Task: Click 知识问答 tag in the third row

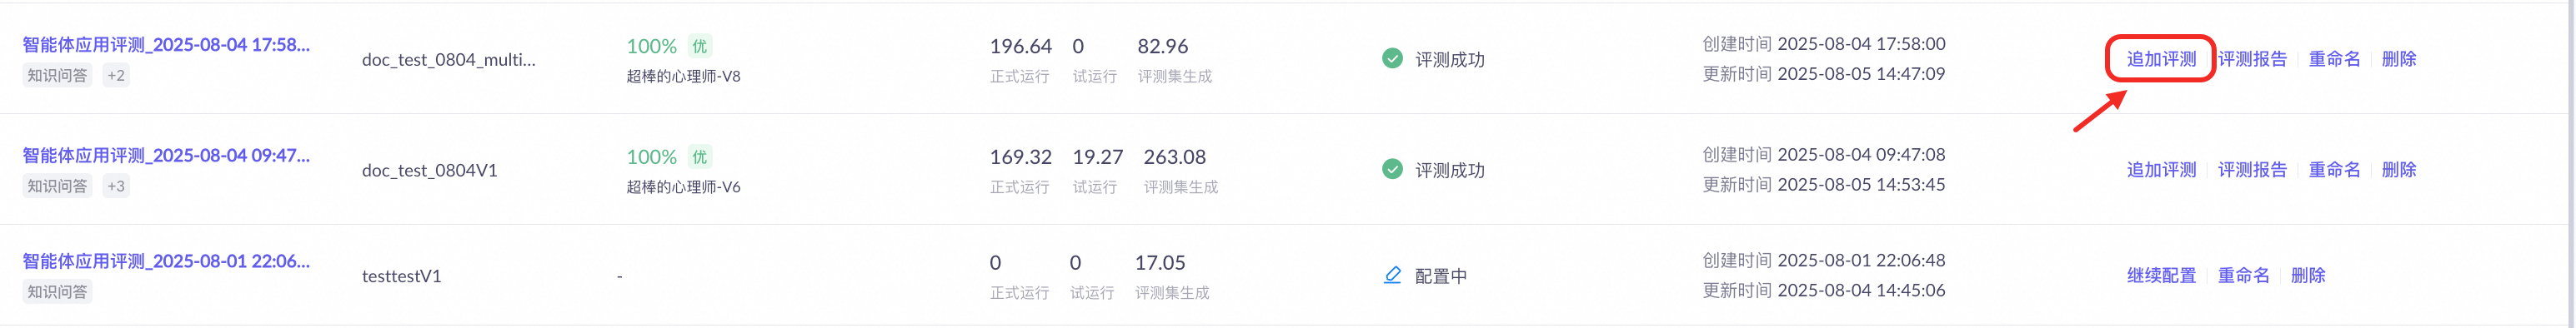Action: coord(57,292)
